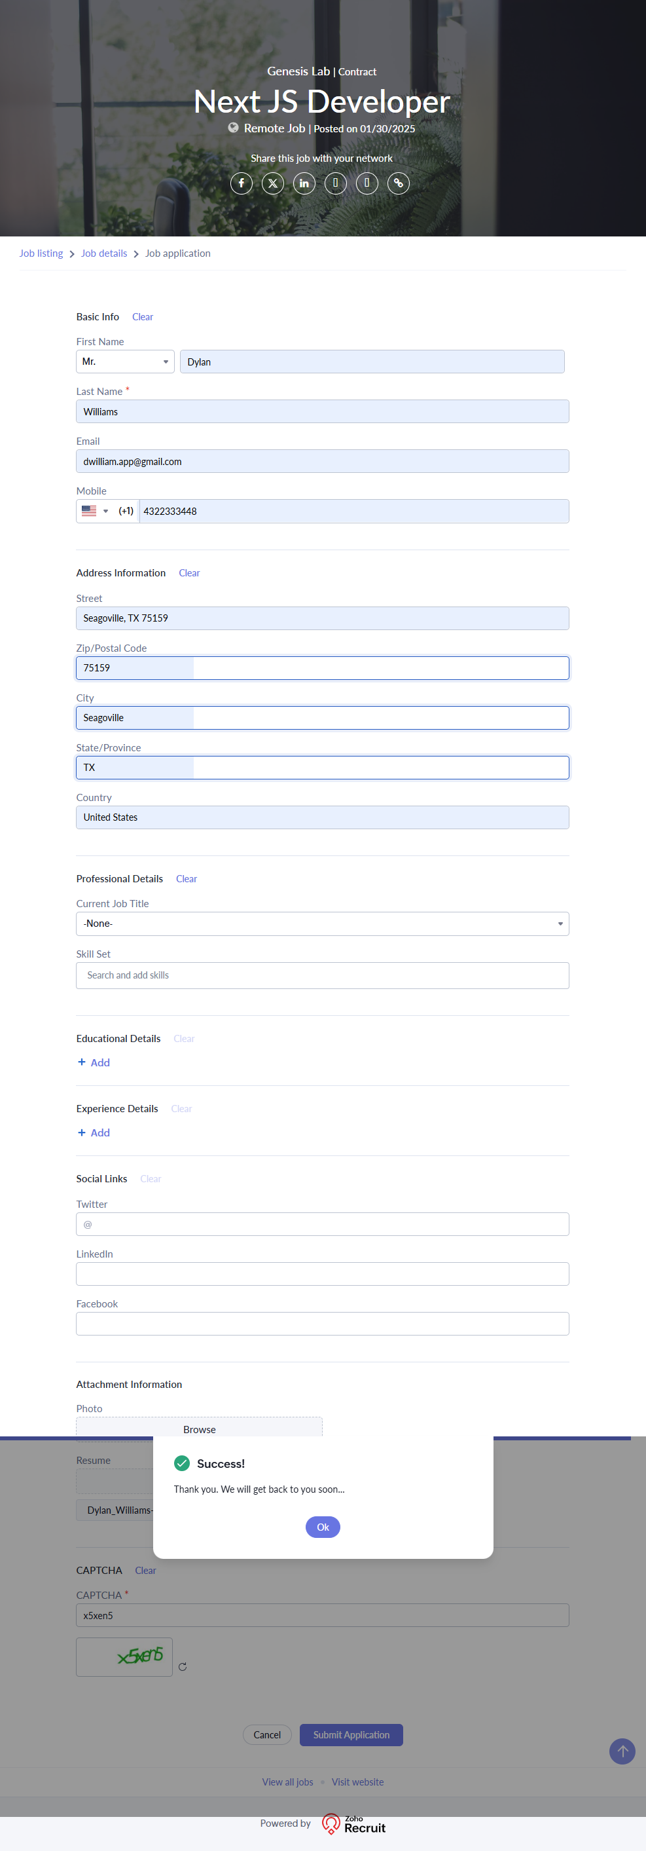Open the View all jobs link
The width and height of the screenshot is (646, 1851).
287,1782
